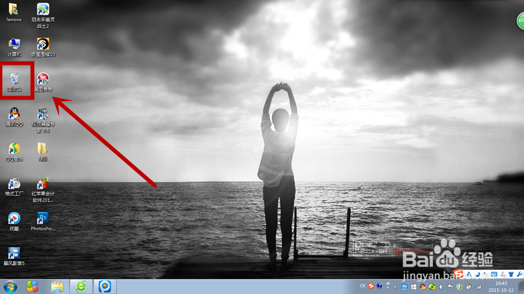
Task: Open the Action Center flag icon
Action: [450, 287]
